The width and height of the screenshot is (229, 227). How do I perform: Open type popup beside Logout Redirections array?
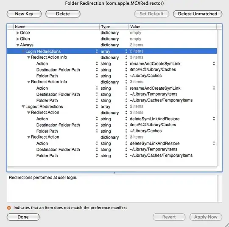(126, 106)
